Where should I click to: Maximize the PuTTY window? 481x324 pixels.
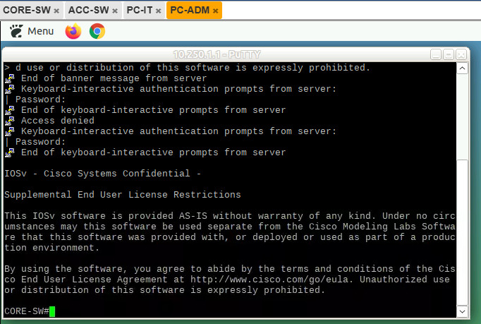pos(449,54)
